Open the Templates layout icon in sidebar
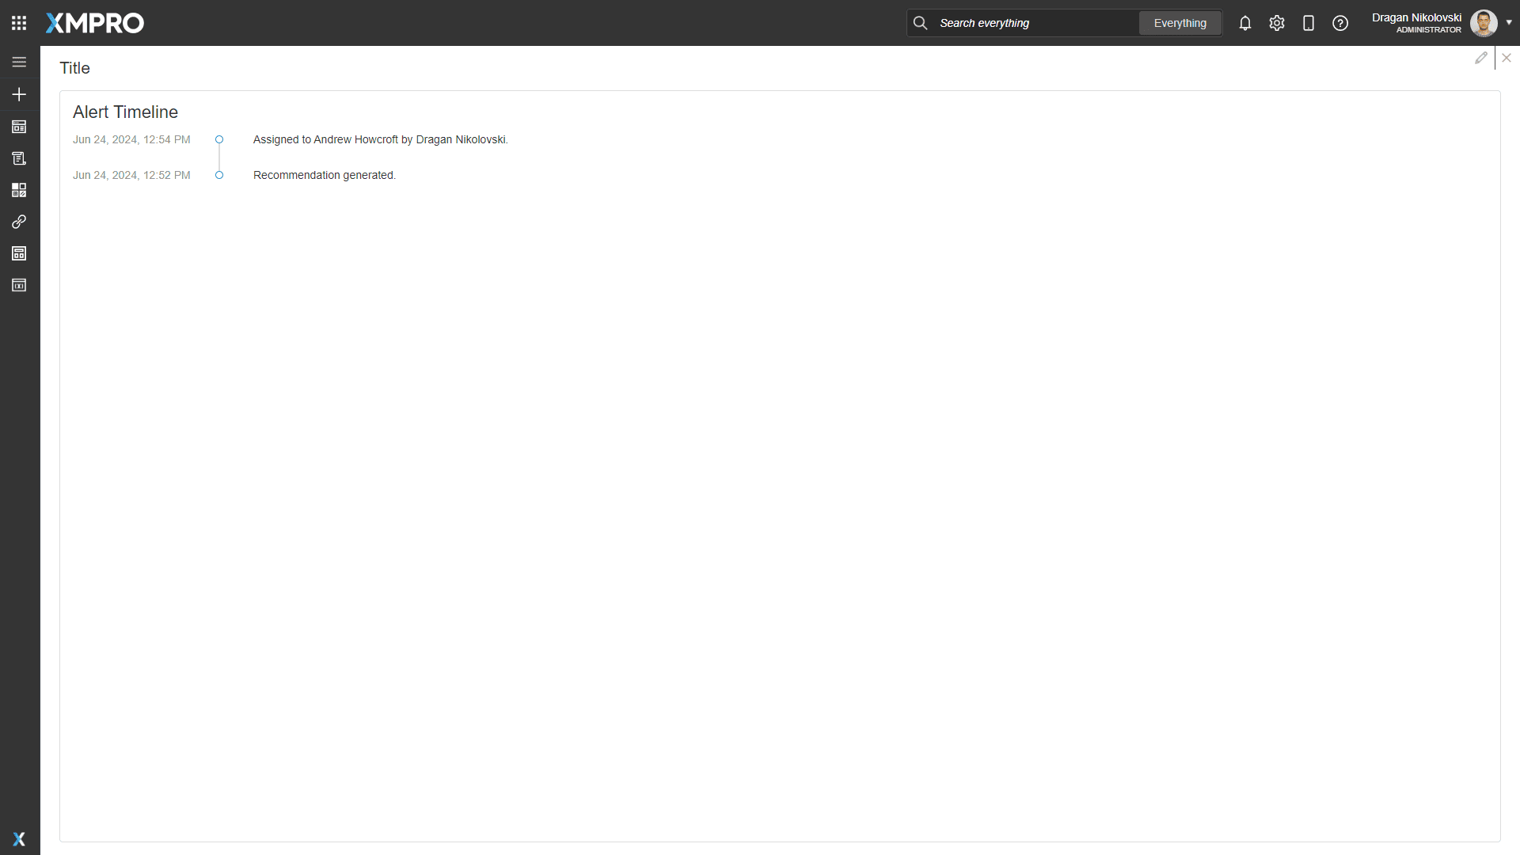The height and width of the screenshot is (855, 1520). [19, 253]
